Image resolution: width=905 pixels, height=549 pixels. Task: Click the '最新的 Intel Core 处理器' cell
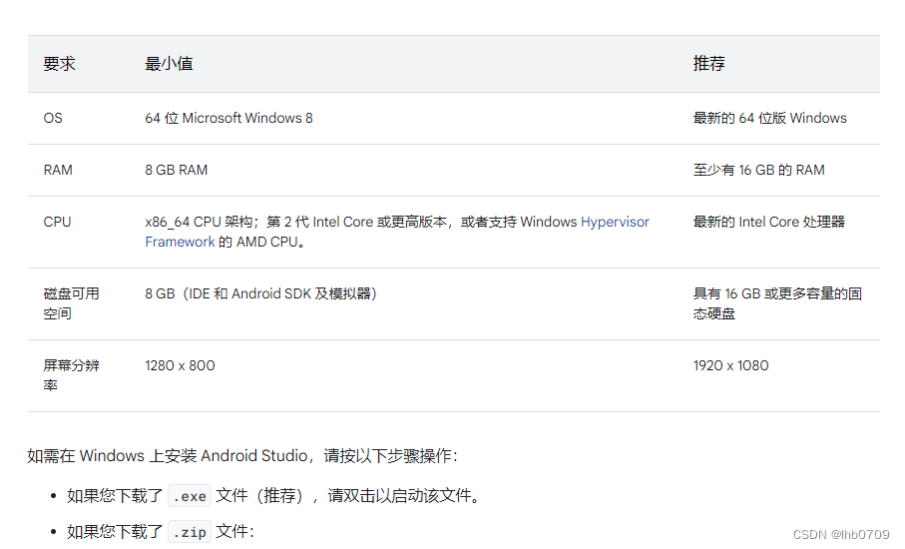[768, 223]
